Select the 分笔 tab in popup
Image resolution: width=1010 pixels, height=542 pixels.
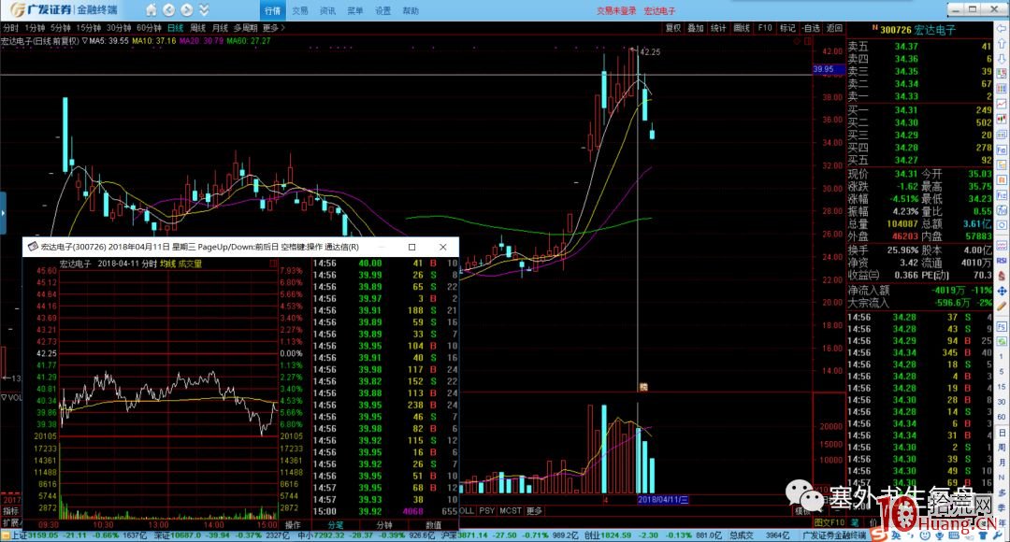point(336,525)
